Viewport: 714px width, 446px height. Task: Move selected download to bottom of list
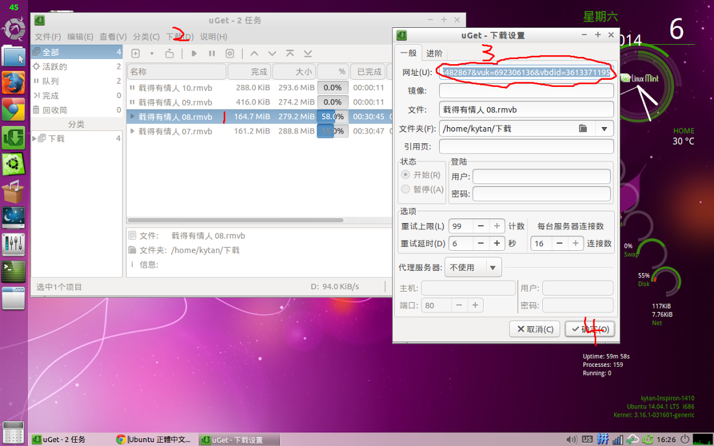coord(308,54)
